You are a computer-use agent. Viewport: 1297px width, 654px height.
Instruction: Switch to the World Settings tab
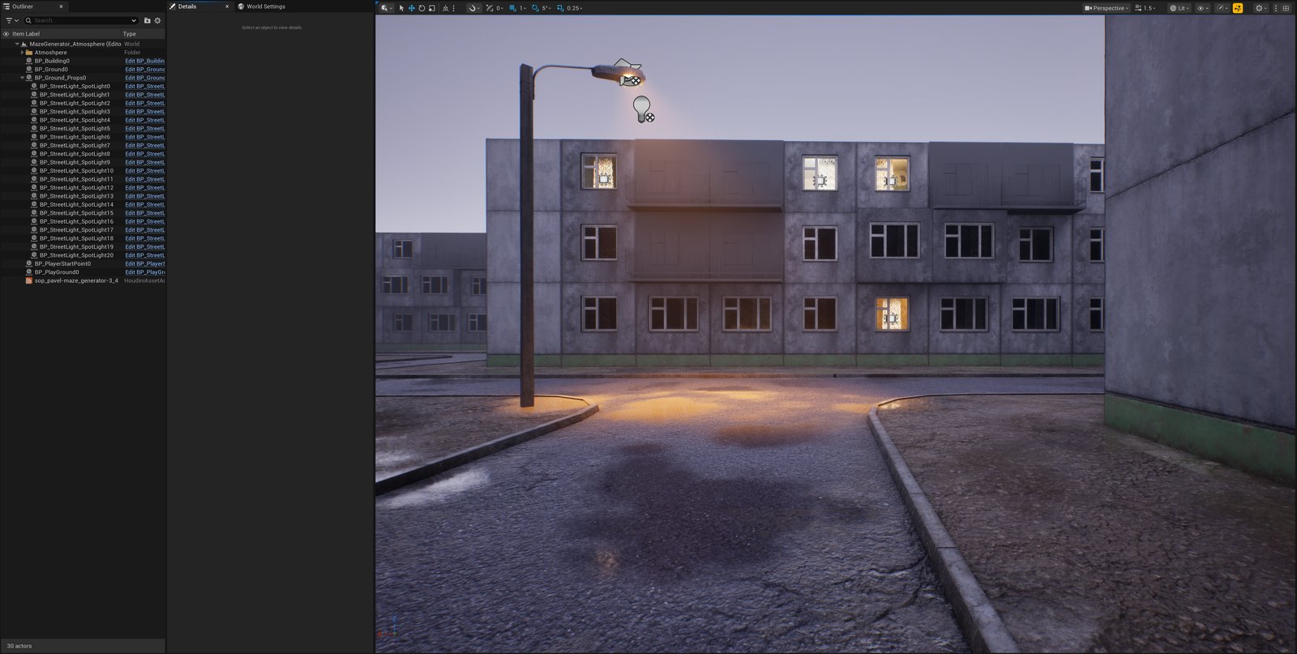pos(261,6)
